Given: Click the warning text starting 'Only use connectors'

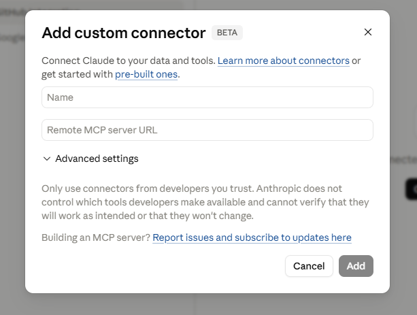Looking at the screenshot, I should (x=205, y=202).
